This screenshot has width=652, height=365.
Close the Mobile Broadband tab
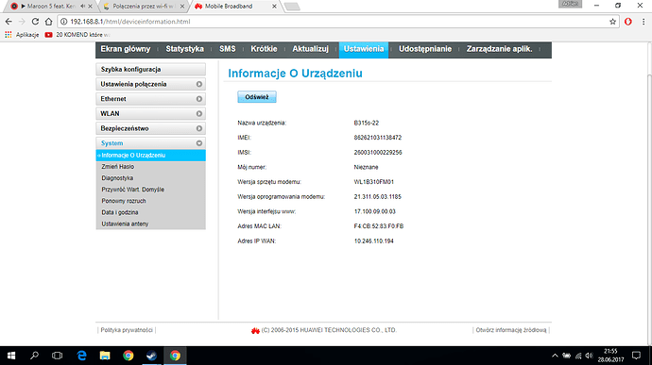(274, 7)
